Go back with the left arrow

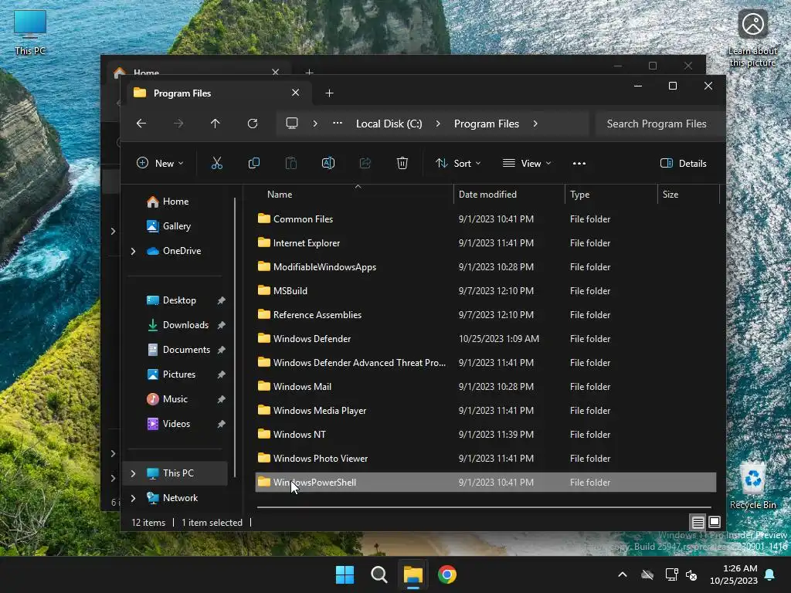pyautogui.click(x=141, y=124)
